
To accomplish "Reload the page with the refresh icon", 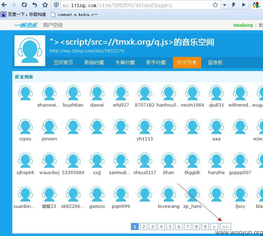I will click(x=24, y=5).
